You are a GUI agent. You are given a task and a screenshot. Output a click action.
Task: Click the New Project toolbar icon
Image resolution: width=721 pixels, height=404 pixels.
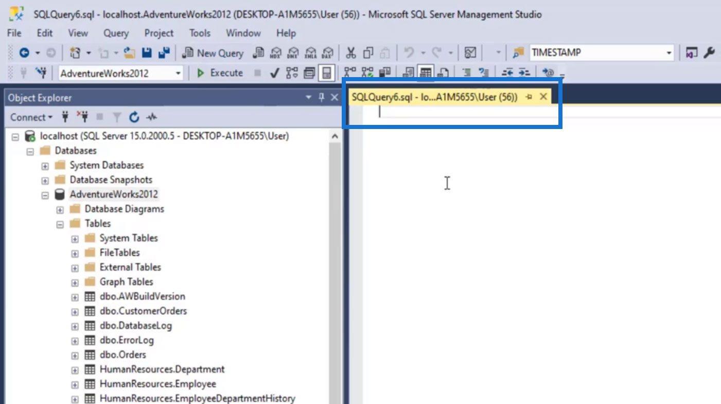pos(75,52)
